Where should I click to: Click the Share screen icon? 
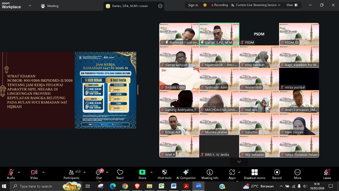pyautogui.click(x=142, y=174)
